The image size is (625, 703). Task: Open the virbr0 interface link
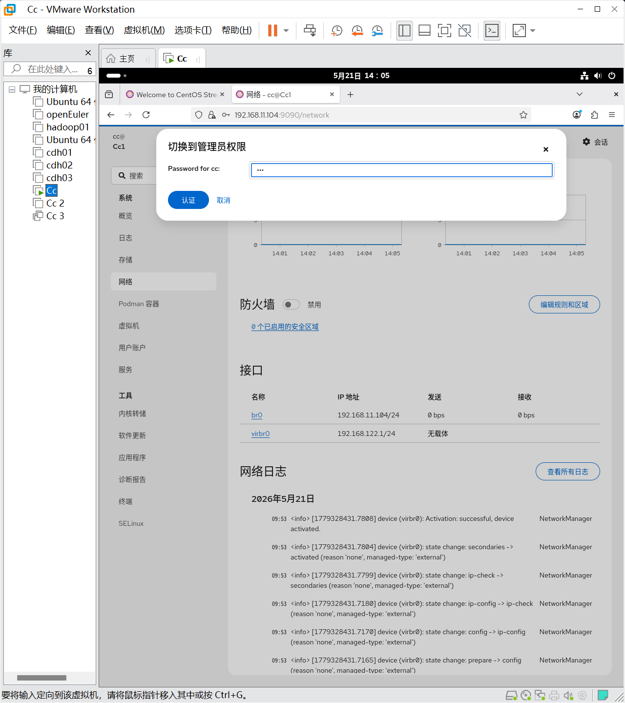pos(260,434)
